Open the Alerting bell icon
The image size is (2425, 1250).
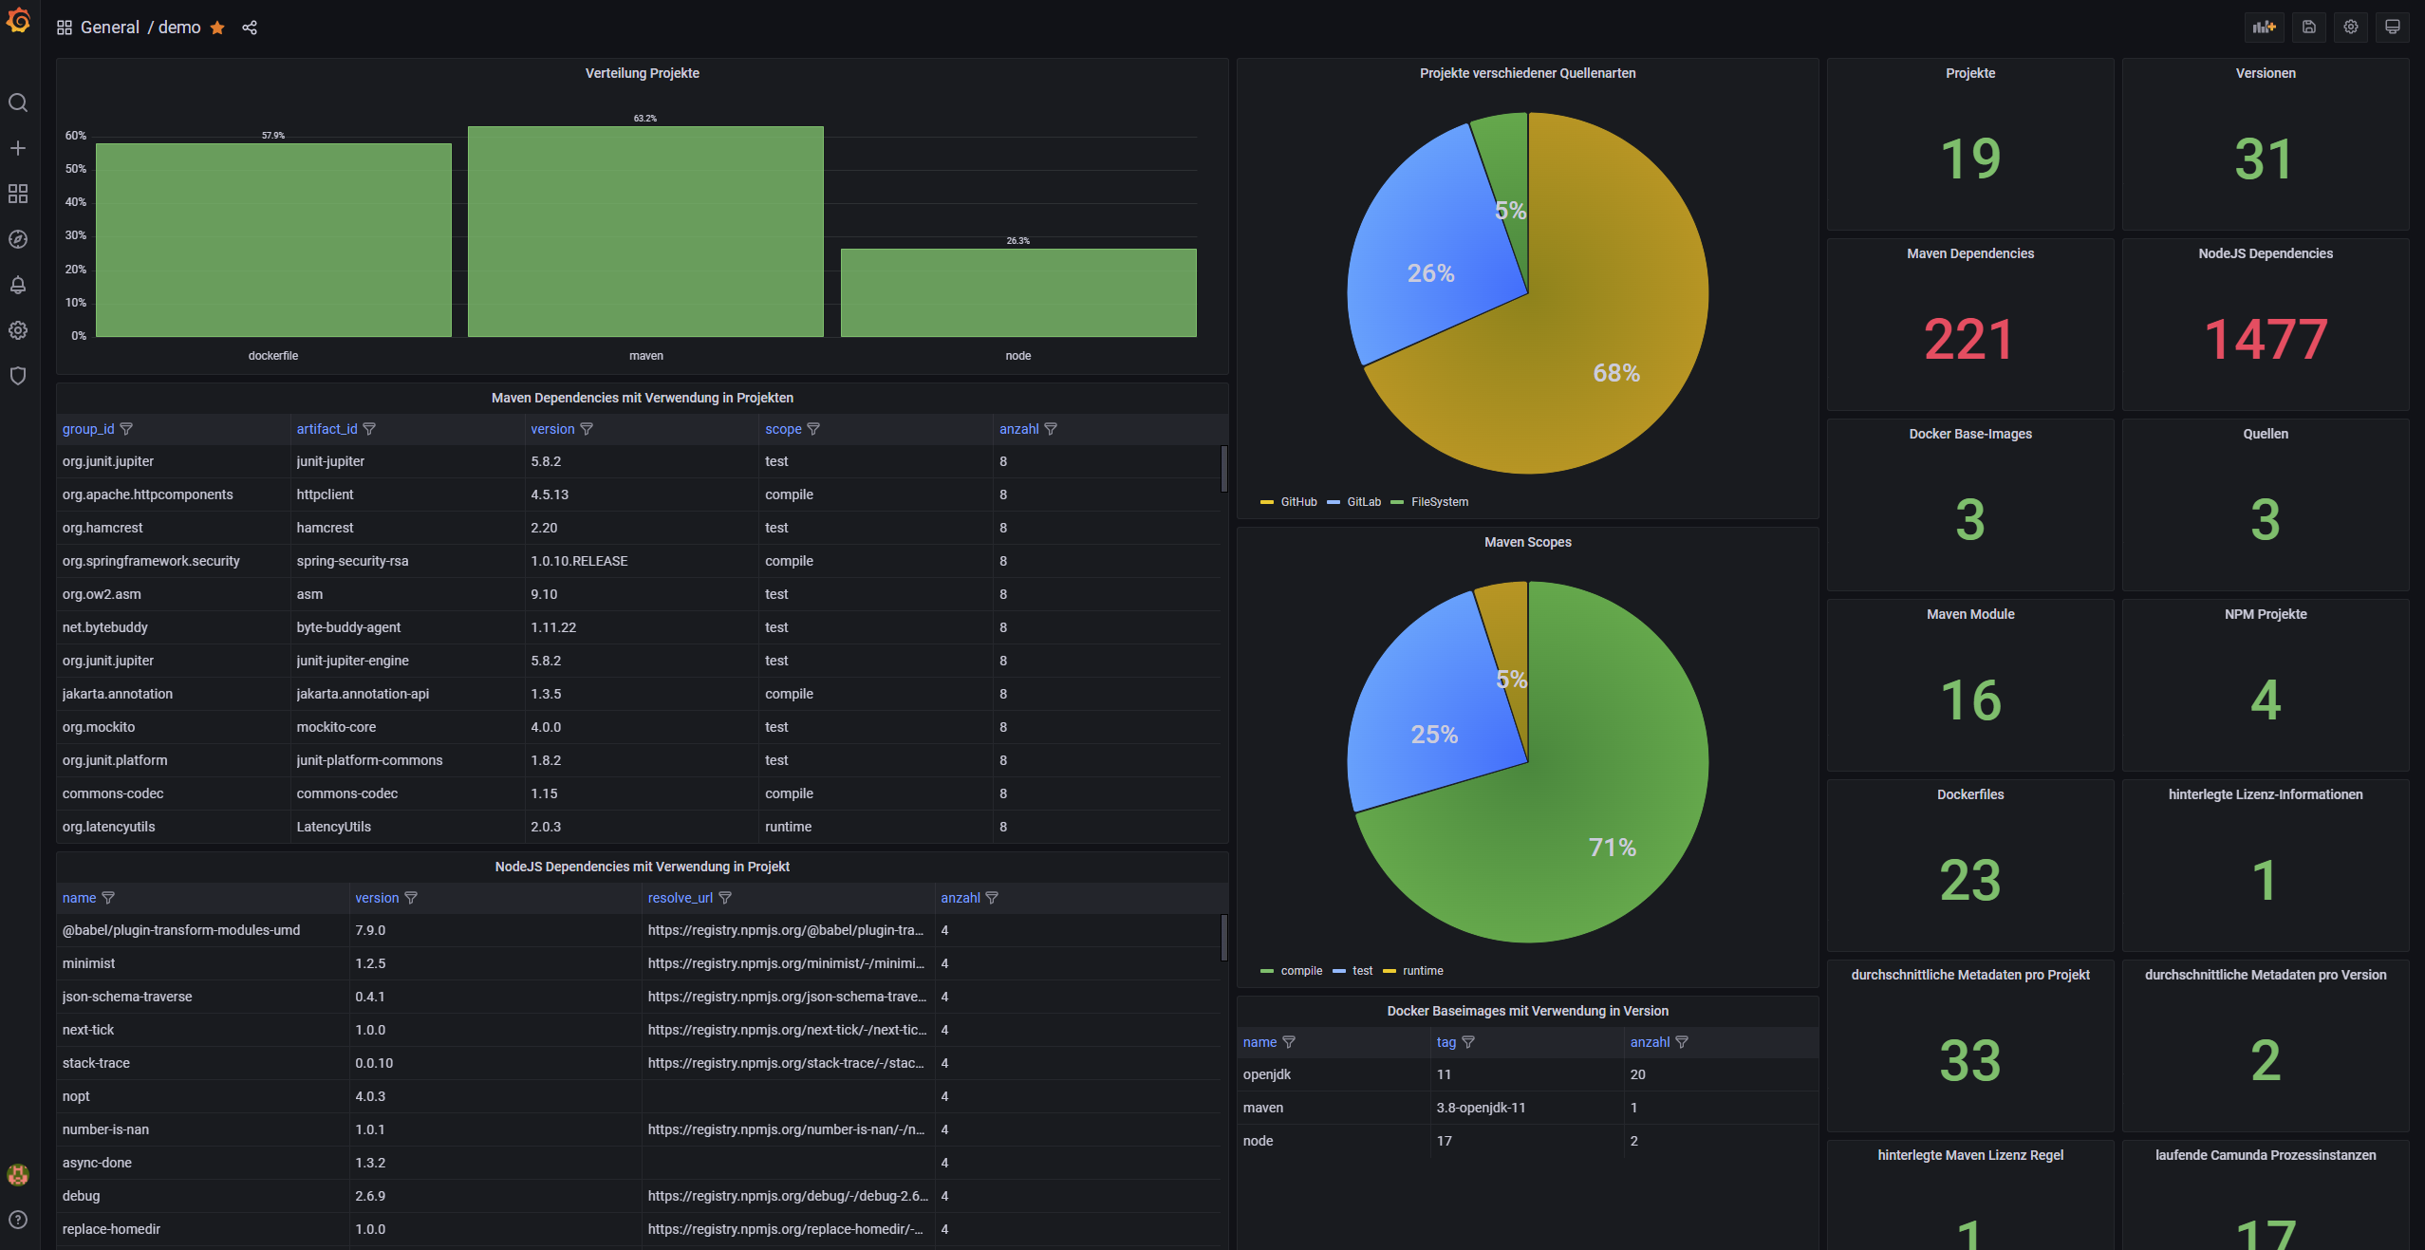pyautogui.click(x=18, y=285)
